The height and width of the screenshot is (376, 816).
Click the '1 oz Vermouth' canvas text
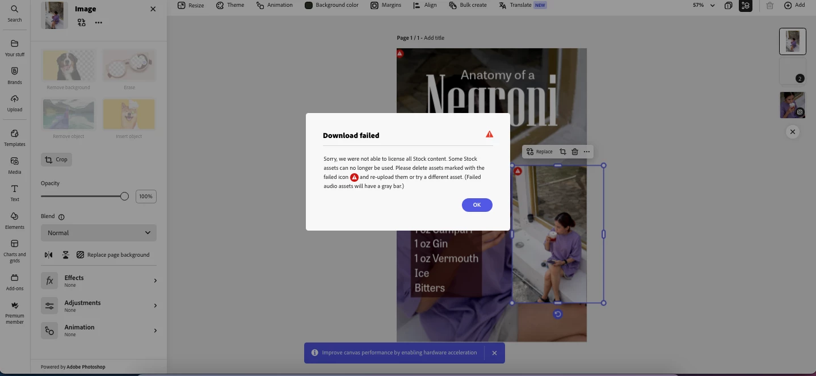[x=446, y=258]
